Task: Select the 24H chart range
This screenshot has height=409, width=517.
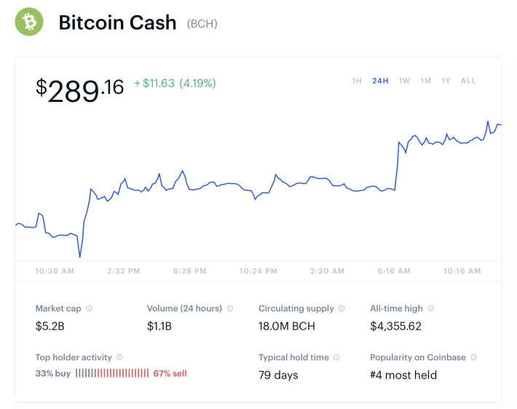Action: click(x=380, y=81)
